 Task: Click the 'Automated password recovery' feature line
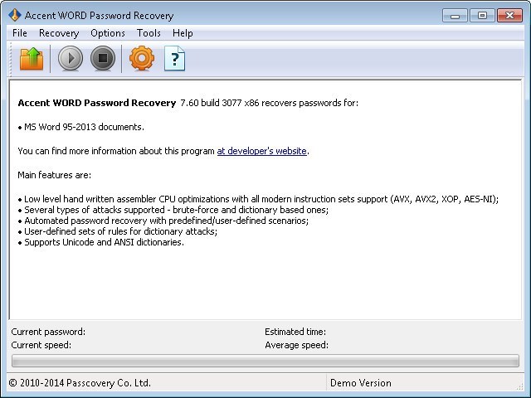click(163, 221)
